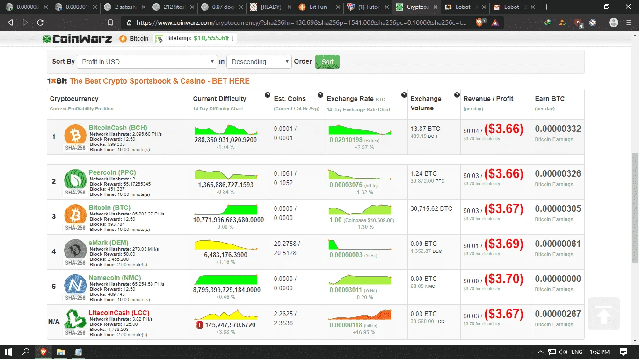Open the notification action center
This screenshot has height=359, width=639.
(x=624, y=352)
